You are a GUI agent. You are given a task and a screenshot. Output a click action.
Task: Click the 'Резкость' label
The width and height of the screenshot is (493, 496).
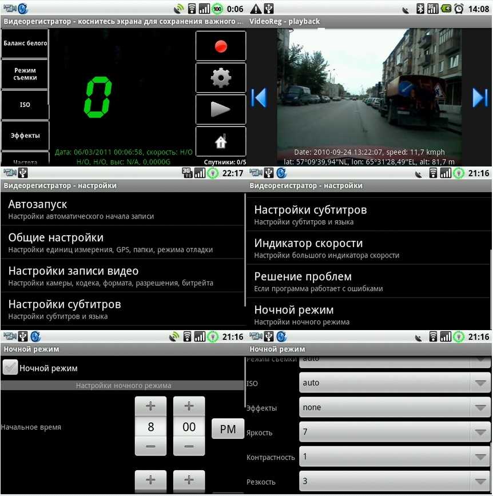pyautogui.click(x=261, y=482)
